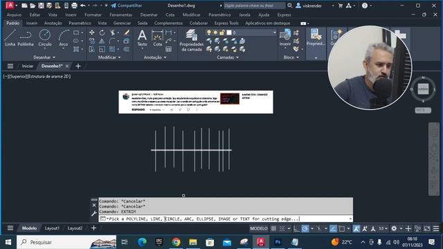The height and width of the screenshot is (249, 443).
Task: Click the Fillet tool icon
Action: pyautogui.click(x=112, y=41)
